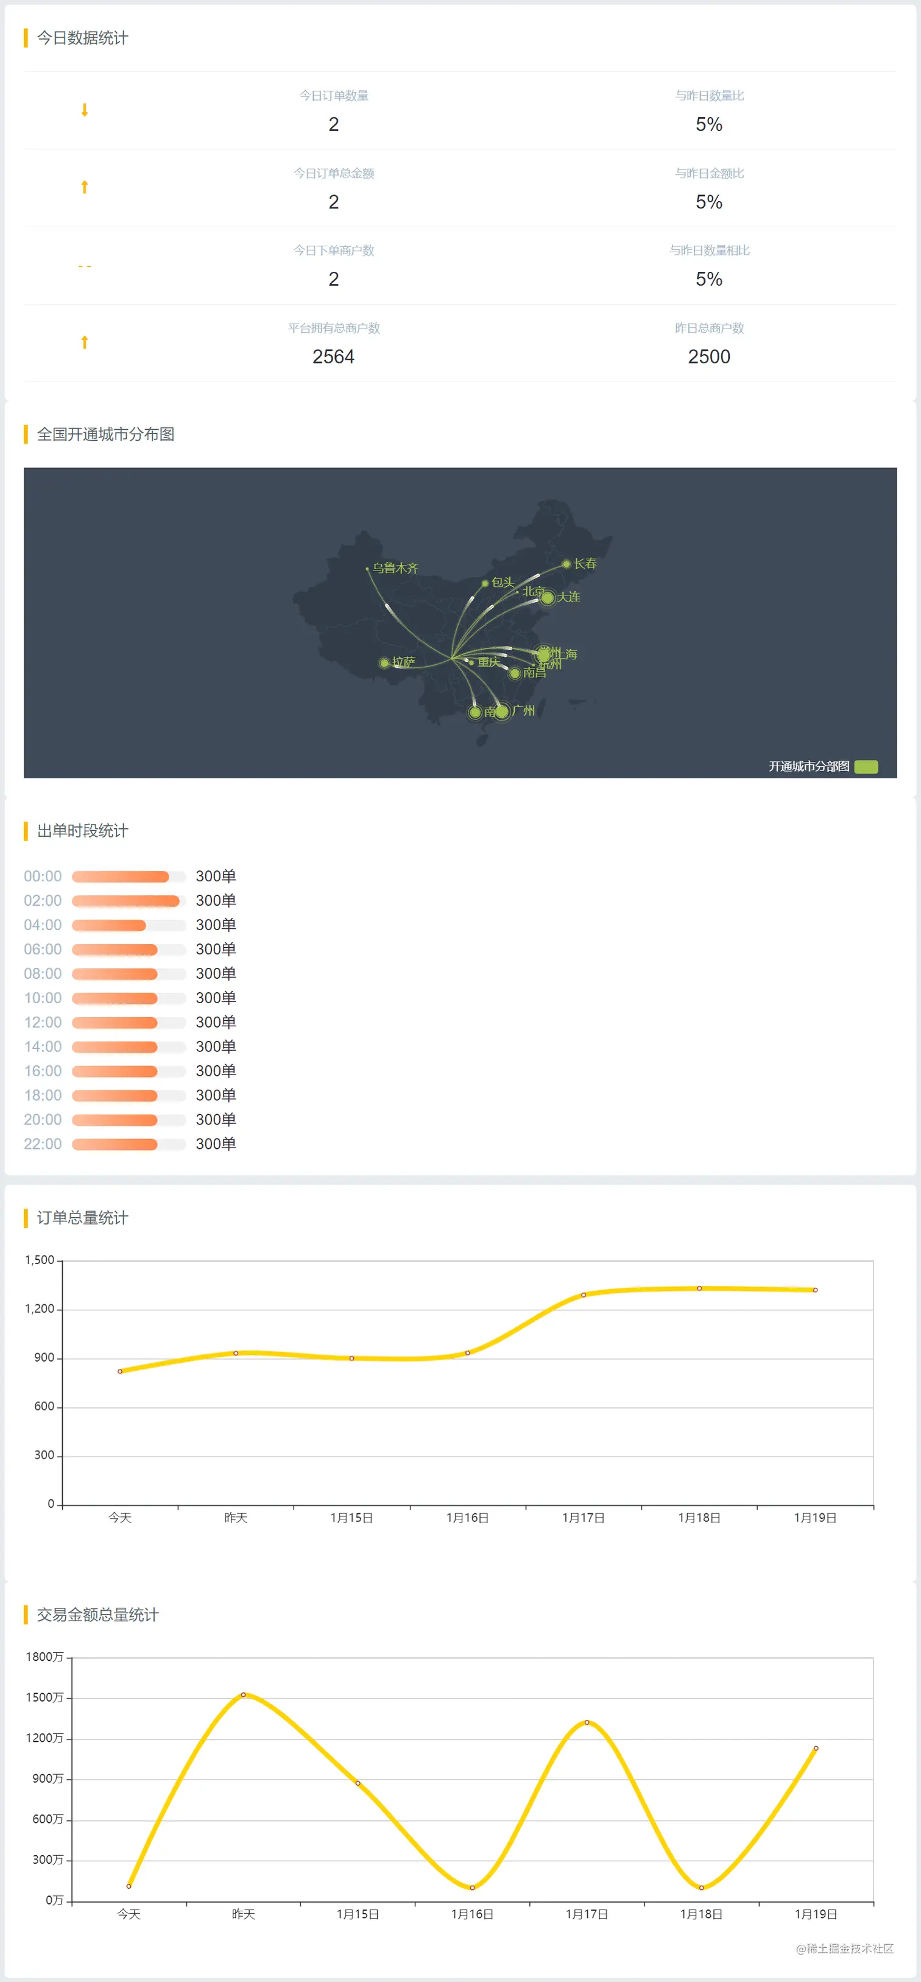Click the 出单时段统计 section heading
The image size is (921, 1982).
click(x=82, y=831)
